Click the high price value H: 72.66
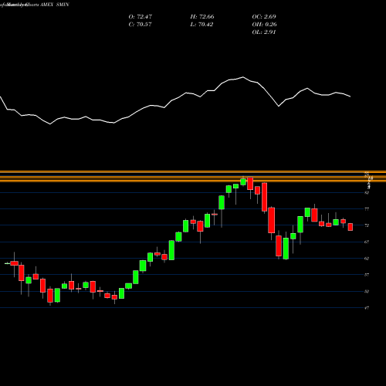This screenshot has height=386, width=386. (202, 17)
